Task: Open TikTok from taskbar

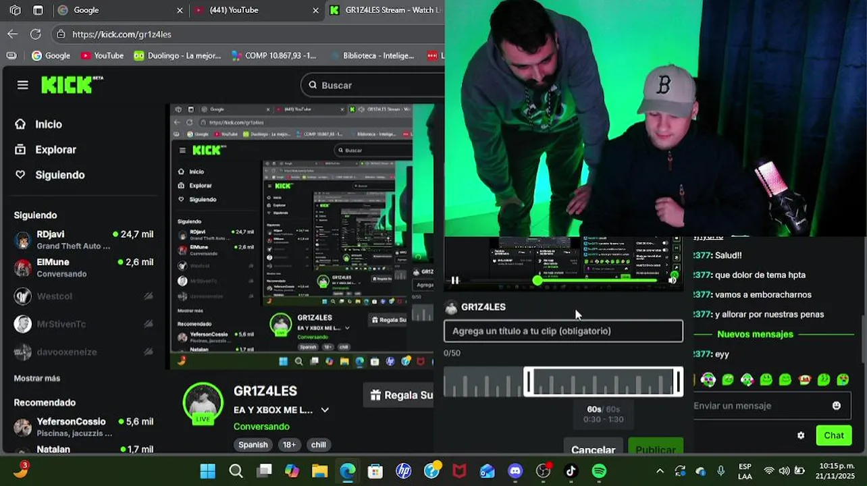Action: click(x=571, y=470)
